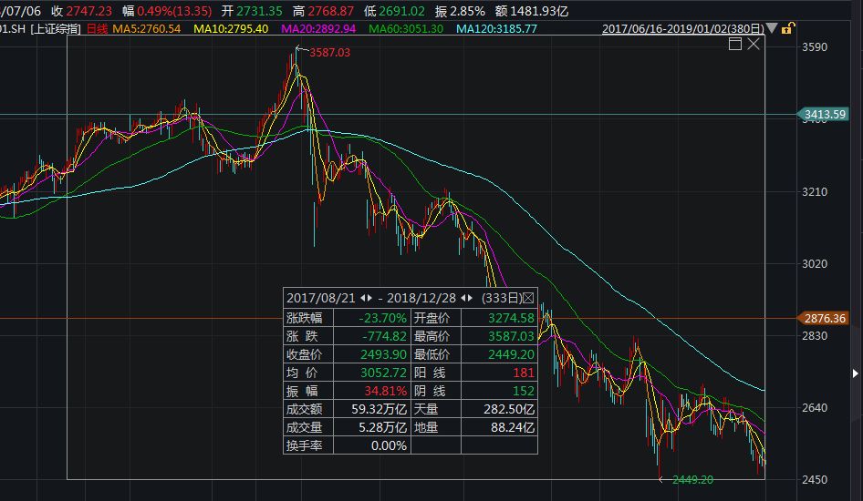Click the 2449.20 lowest price annotation

(x=691, y=479)
